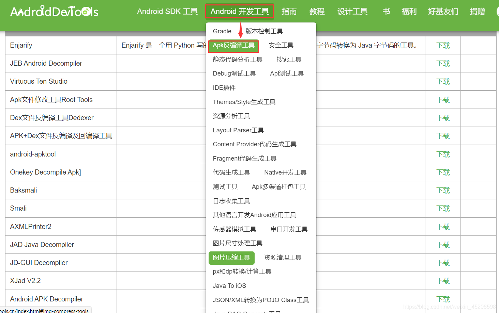Click 下载 for Android APK Decompiler
Screen dimensions: 499x313
pos(443,299)
